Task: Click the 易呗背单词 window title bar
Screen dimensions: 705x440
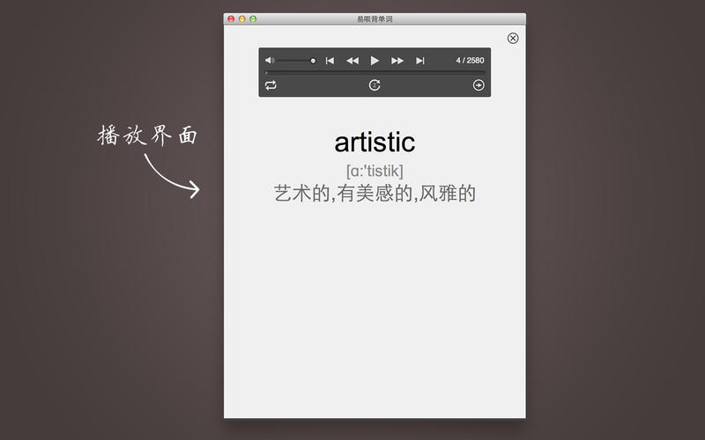Action: tap(375, 18)
